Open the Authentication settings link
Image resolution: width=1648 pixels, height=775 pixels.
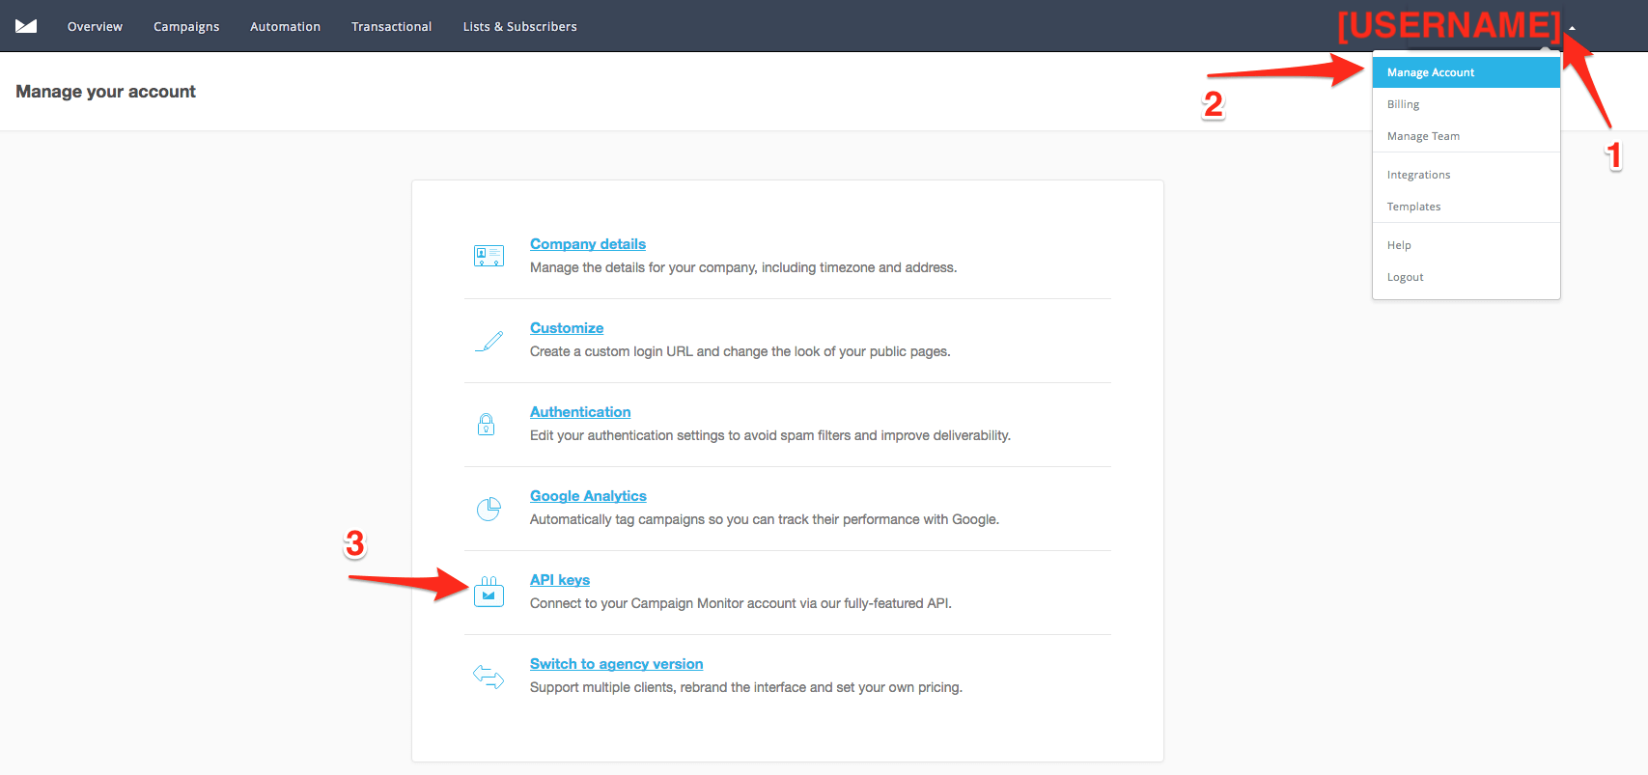click(x=580, y=412)
